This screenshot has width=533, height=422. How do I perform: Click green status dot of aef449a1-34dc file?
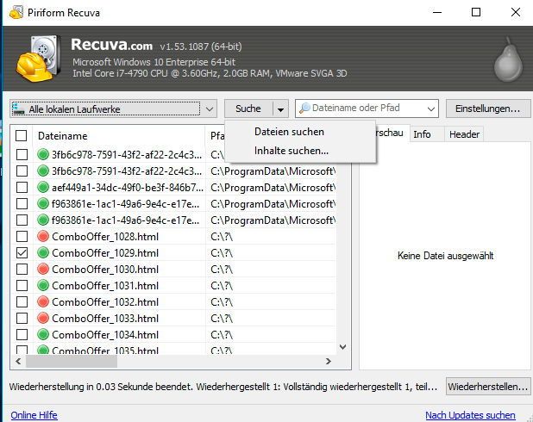point(43,187)
